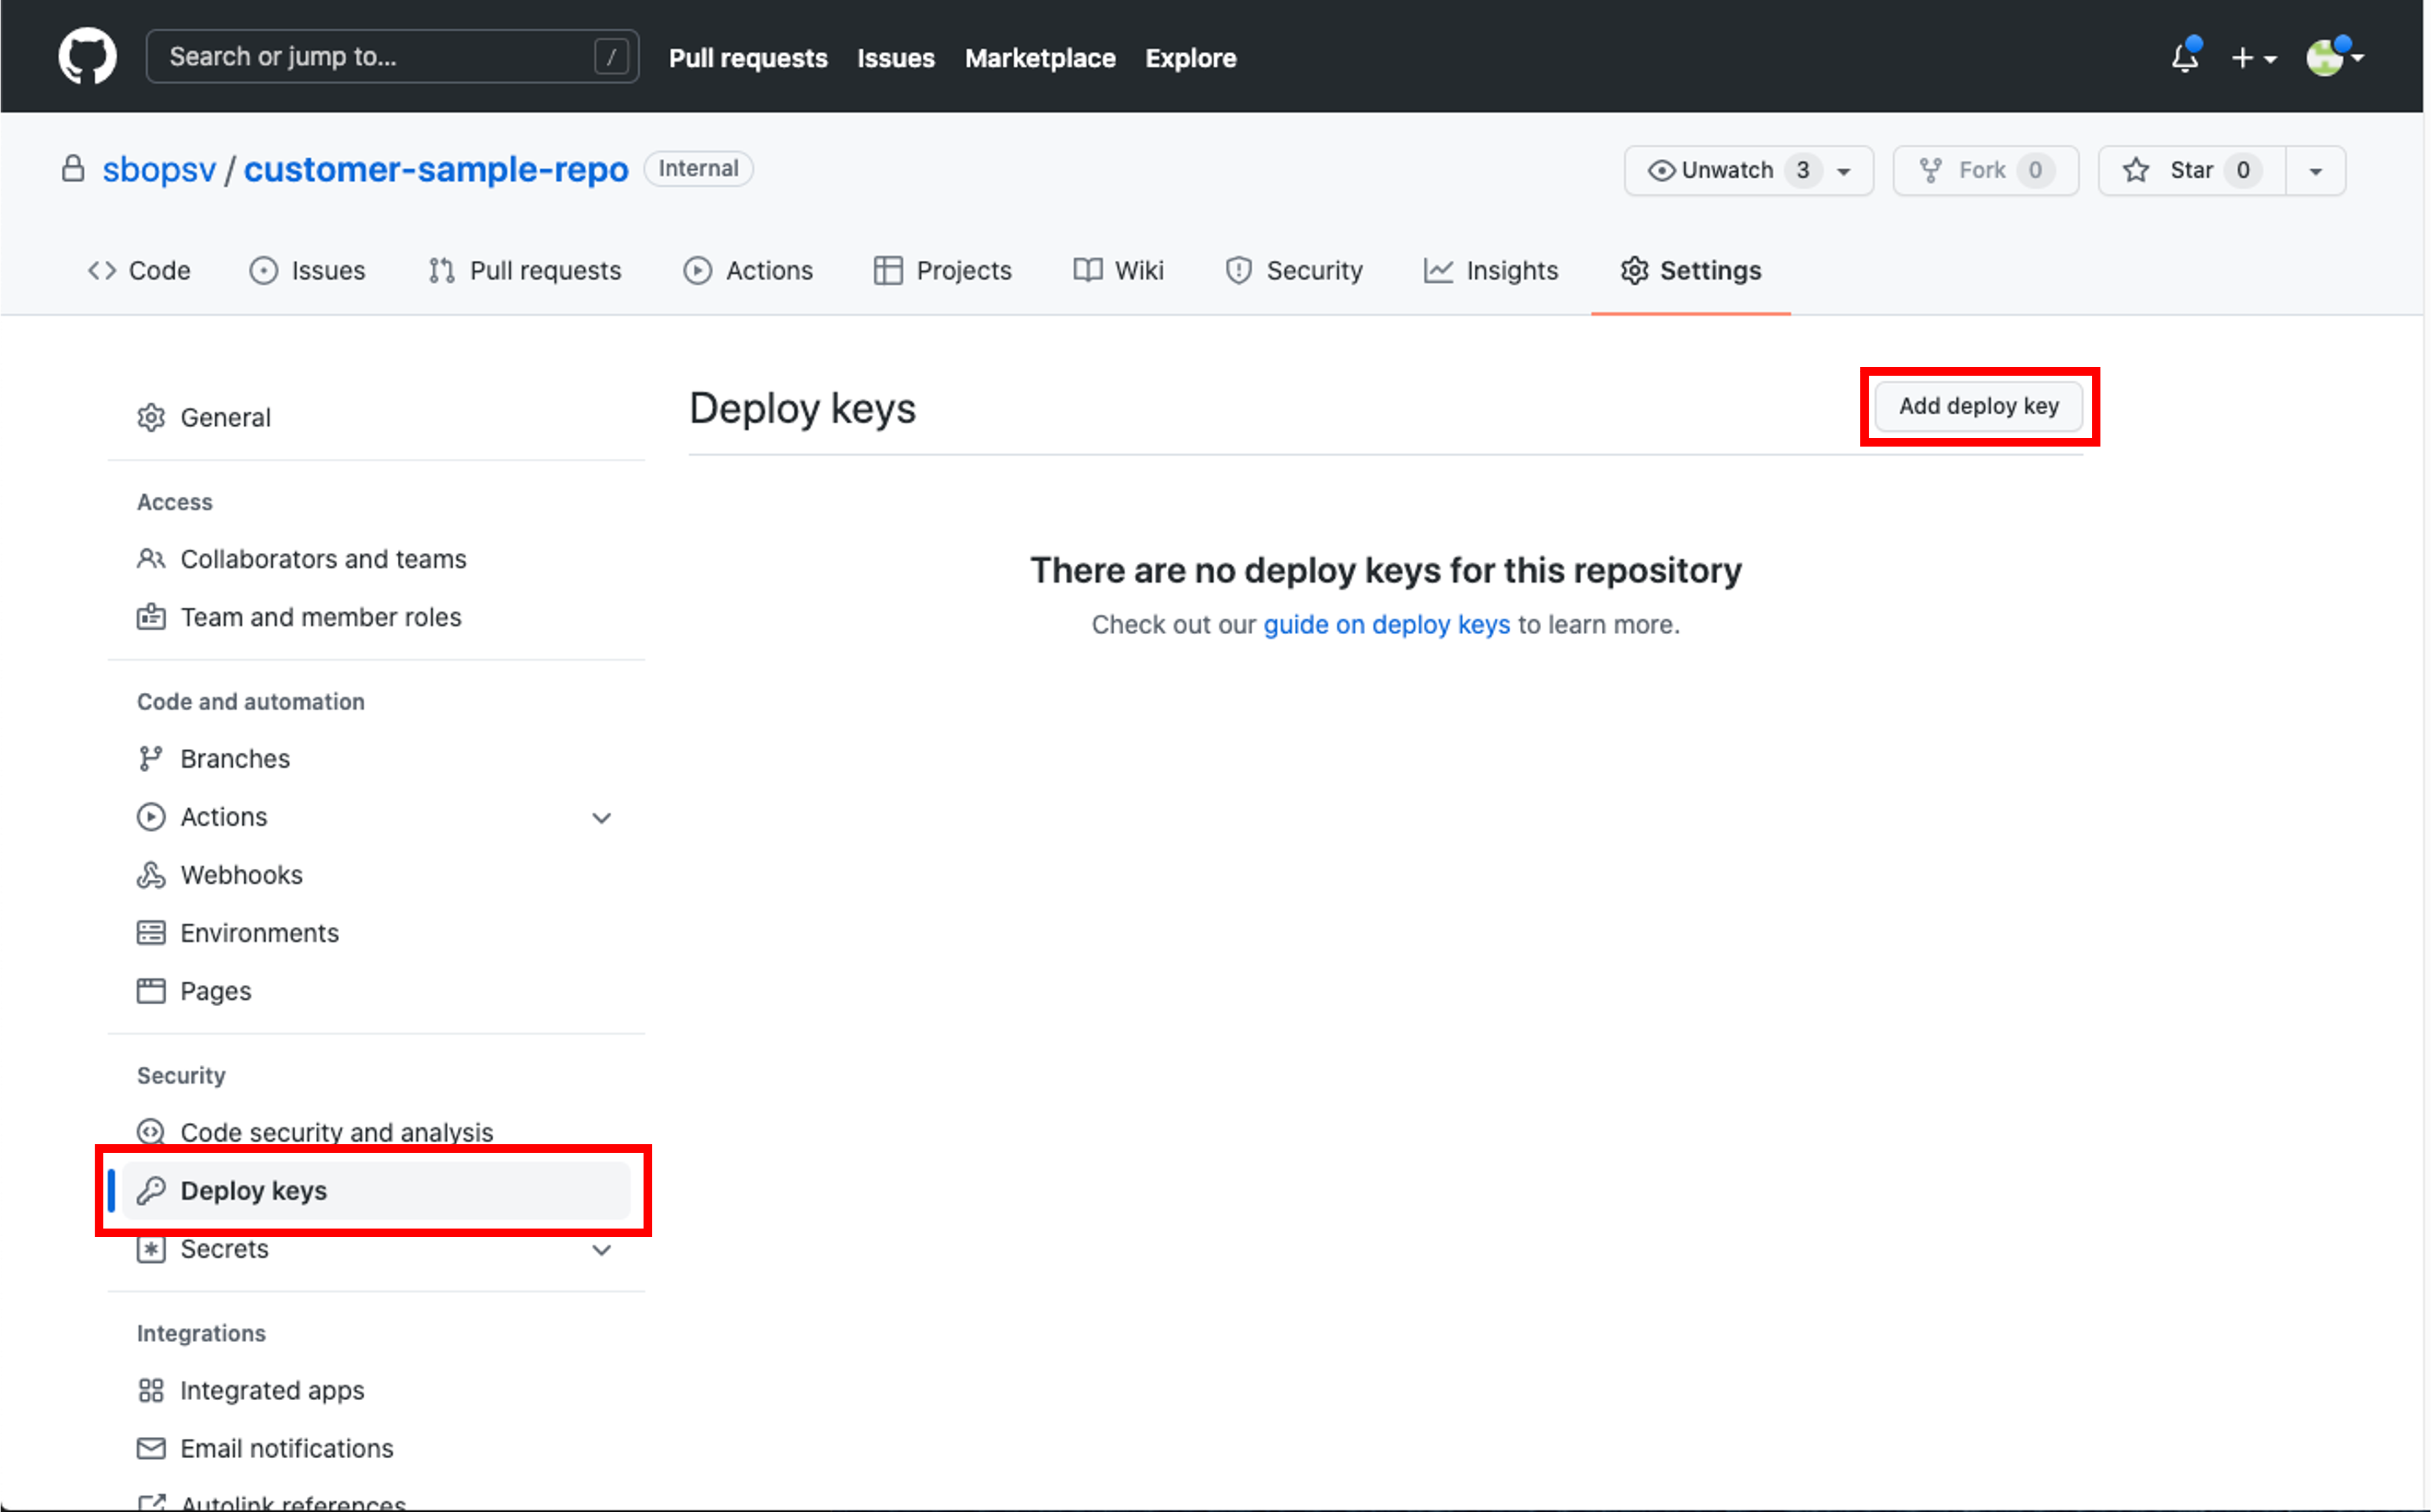Open Marketplace in top navigation
The image size is (2431, 1512).
1040,58
